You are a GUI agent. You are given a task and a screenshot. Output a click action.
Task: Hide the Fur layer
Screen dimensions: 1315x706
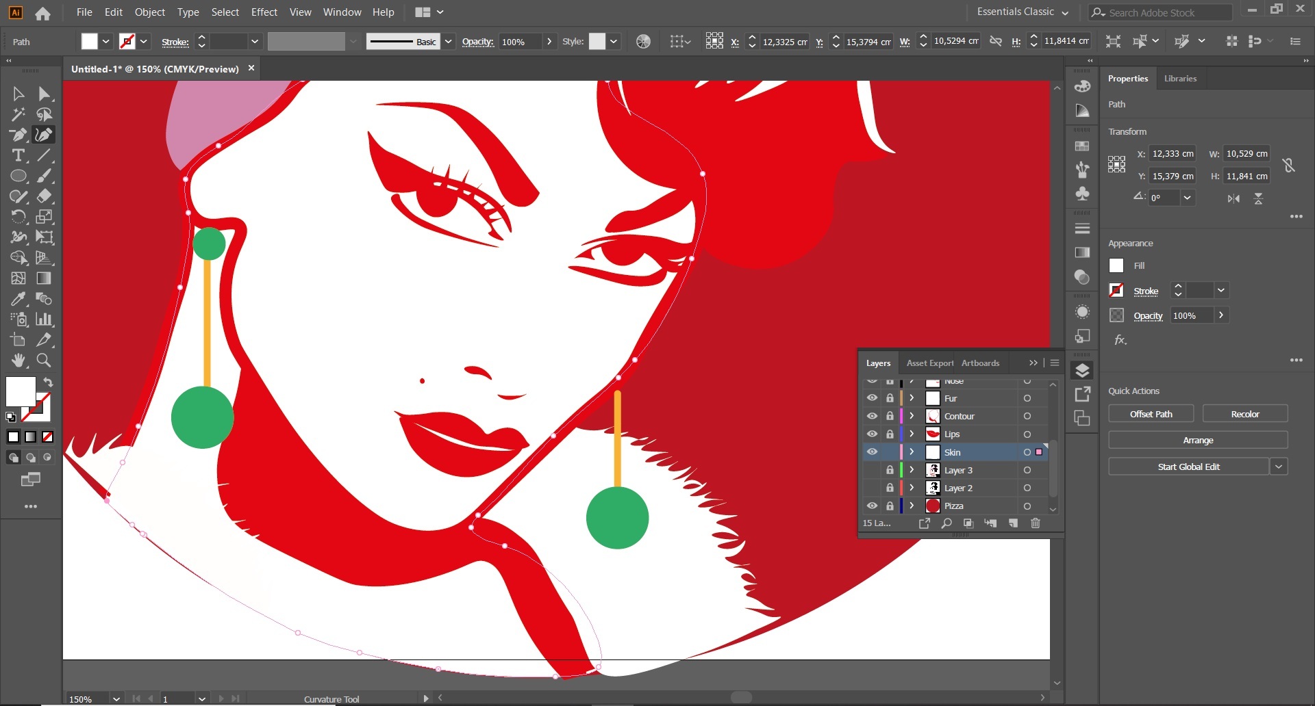pyautogui.click(x=872, y=398)
